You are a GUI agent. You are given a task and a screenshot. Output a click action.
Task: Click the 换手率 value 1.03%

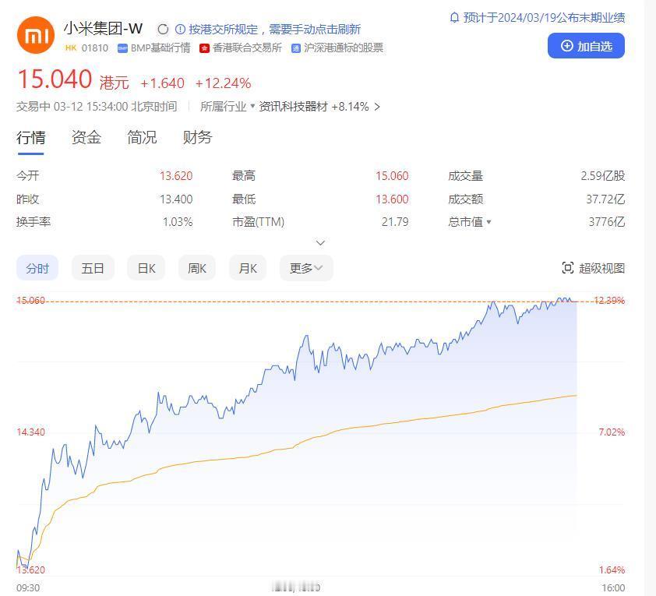[178, 222]
